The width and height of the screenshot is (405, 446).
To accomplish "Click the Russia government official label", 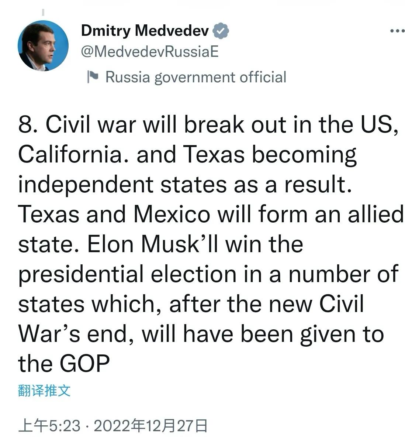I will [195, 77].
